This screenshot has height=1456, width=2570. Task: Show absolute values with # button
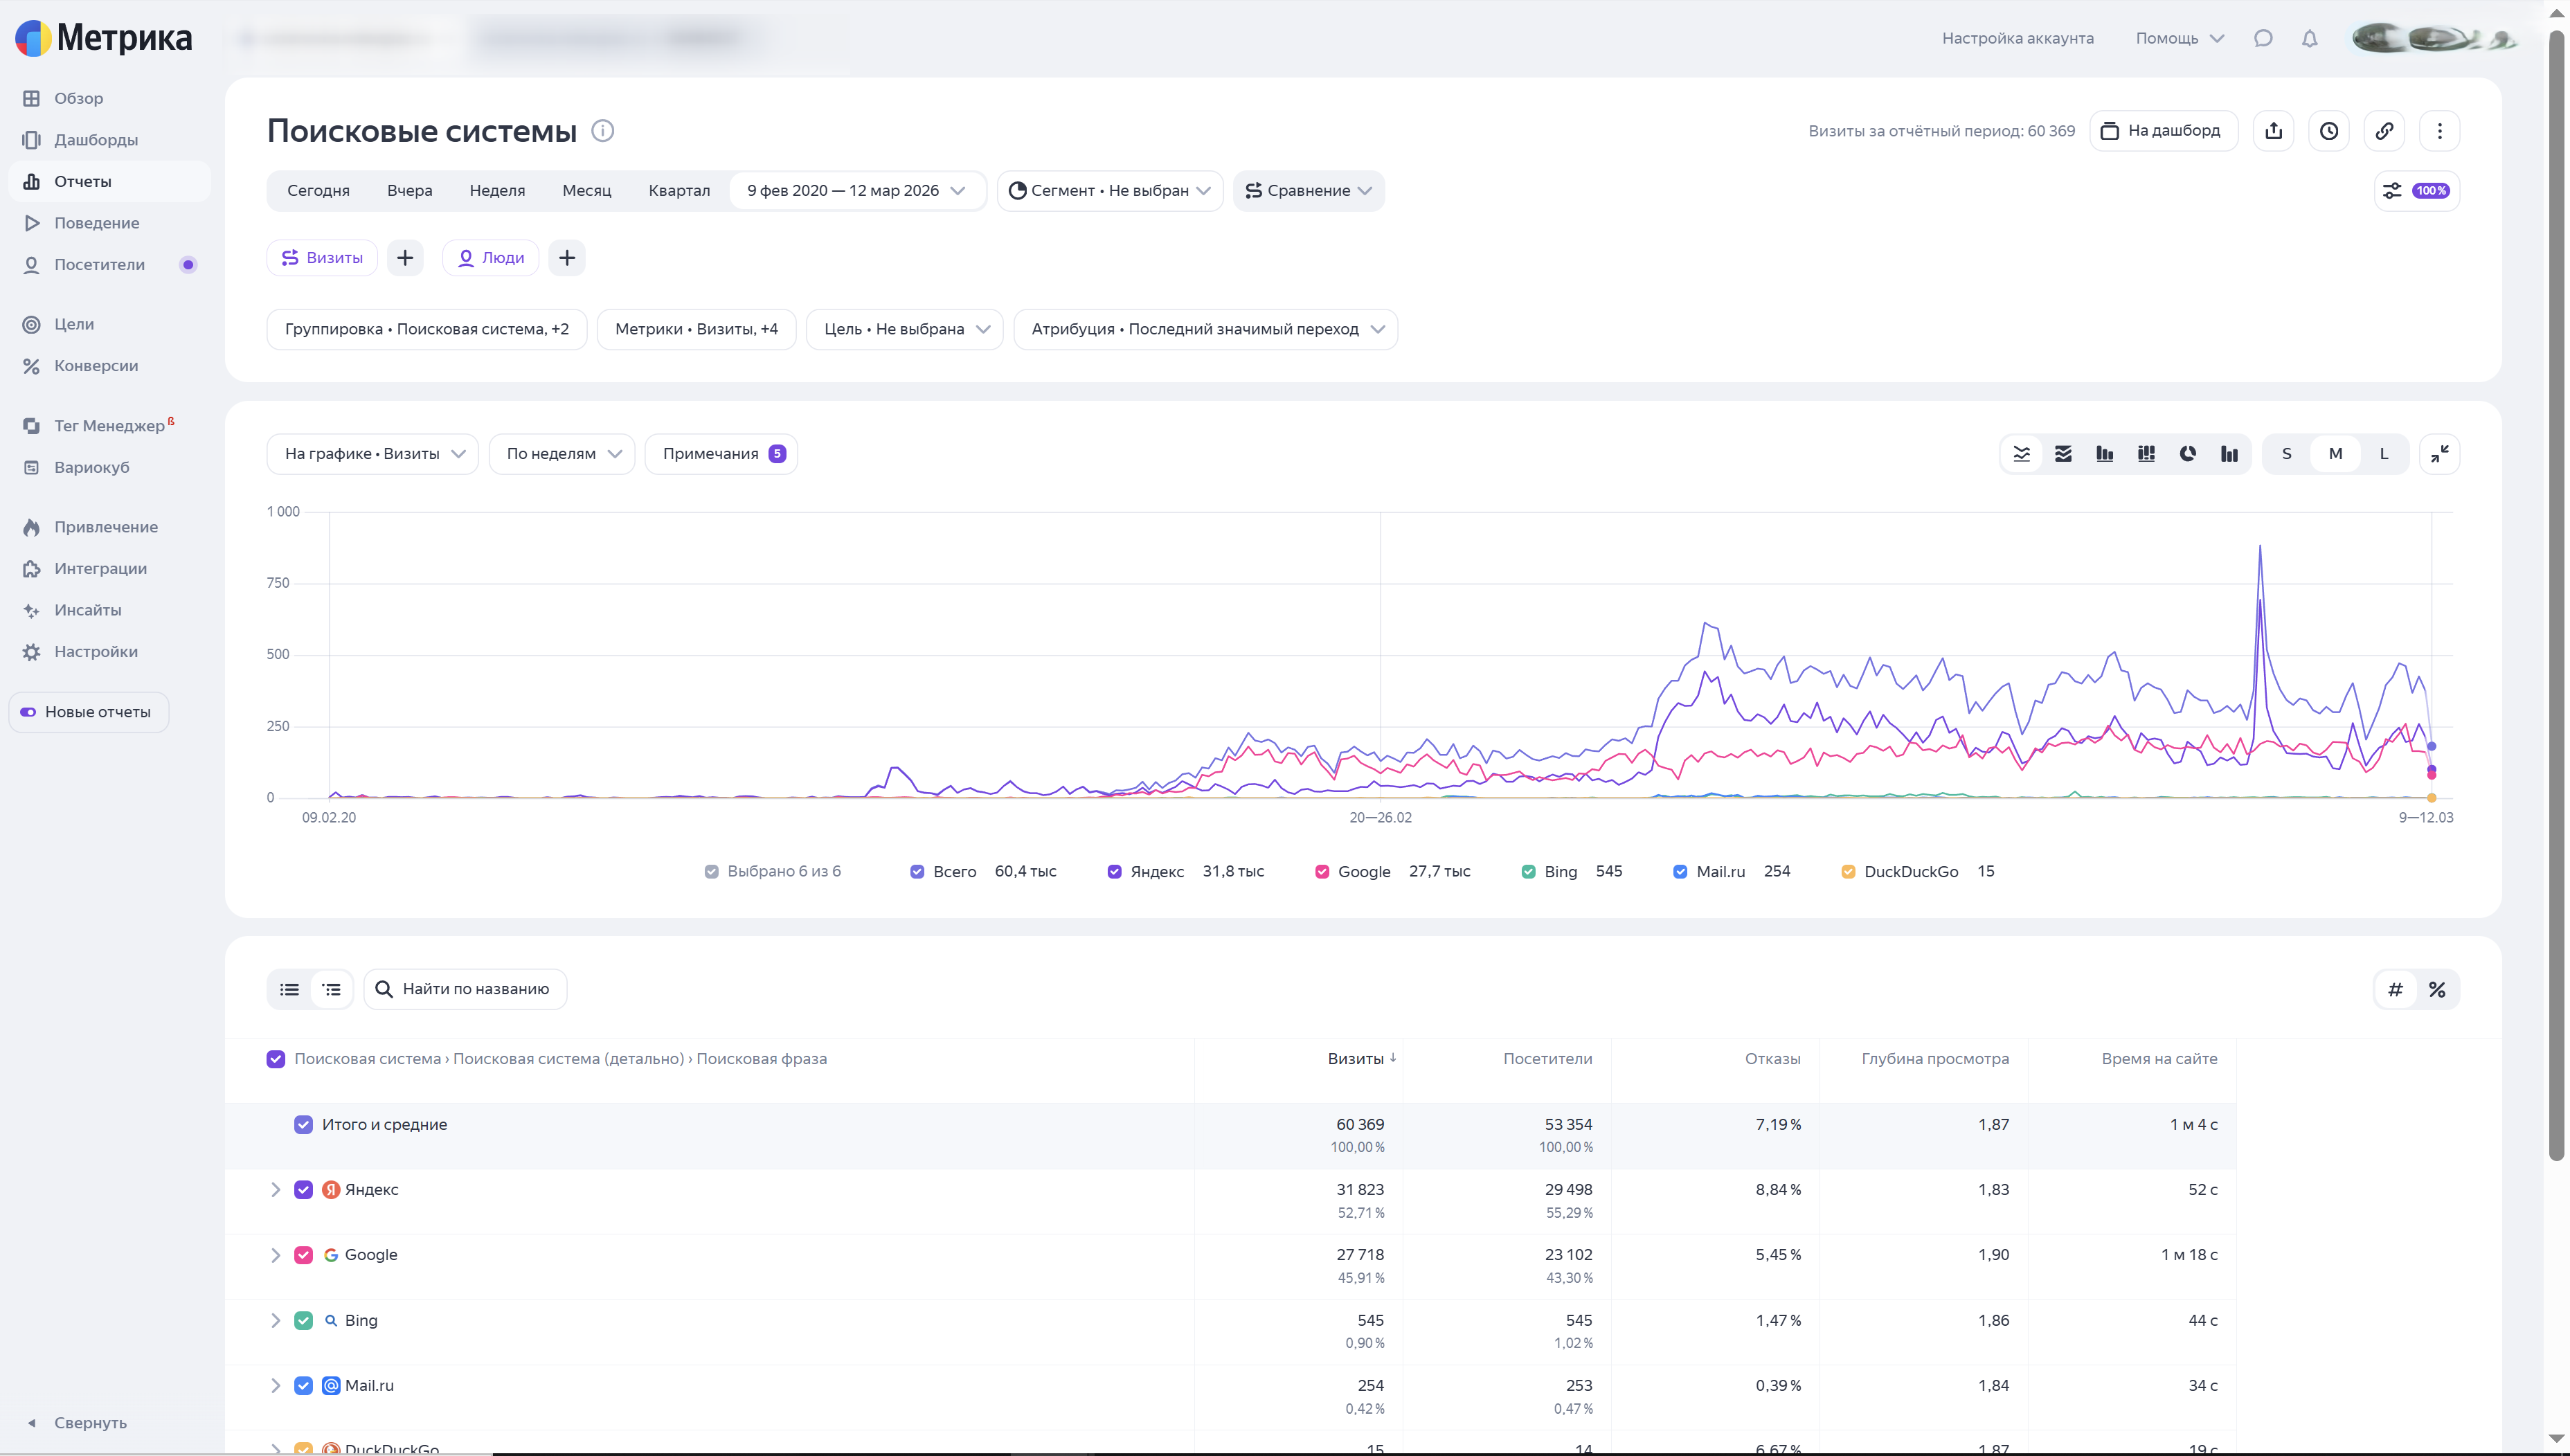click(x=2396, y=990)
